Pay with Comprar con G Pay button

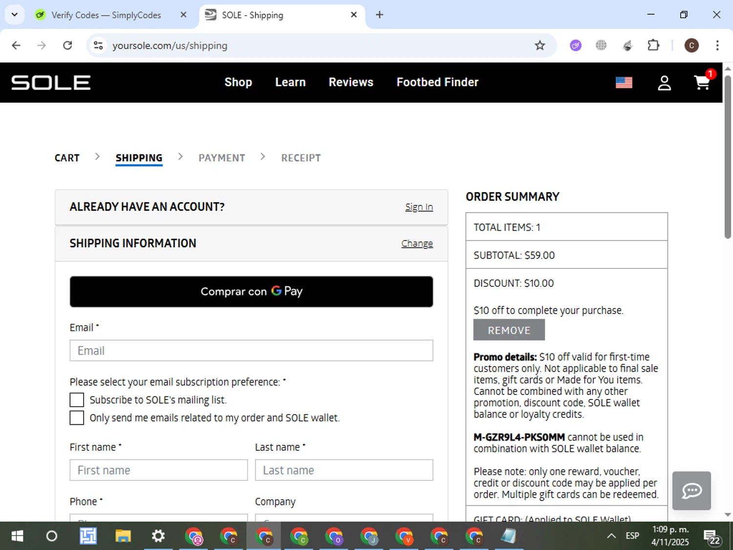pos(251,291)
